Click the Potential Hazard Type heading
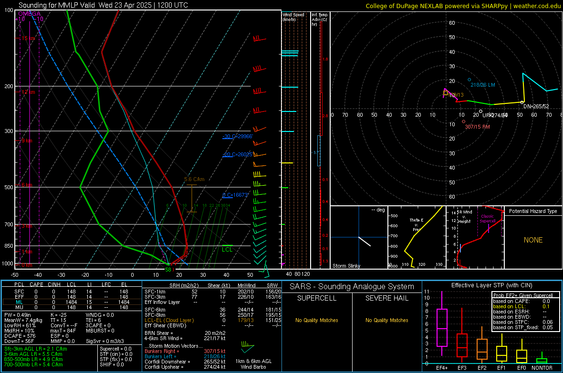 click(x=533, y=211)
